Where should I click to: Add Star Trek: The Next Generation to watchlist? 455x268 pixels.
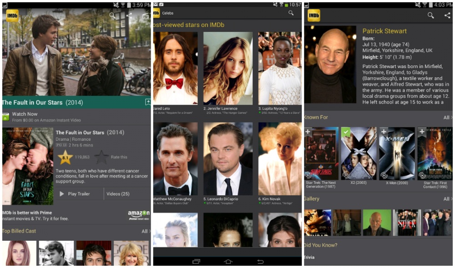308,132
